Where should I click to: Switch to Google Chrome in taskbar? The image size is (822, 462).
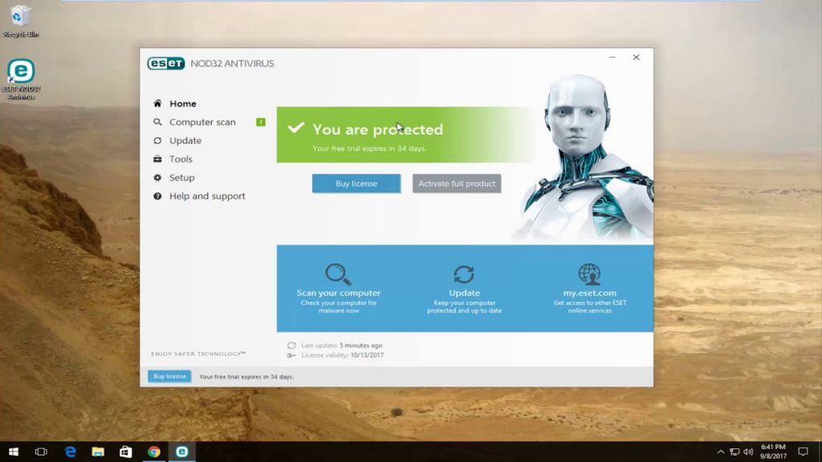click(x=153, y=452)
